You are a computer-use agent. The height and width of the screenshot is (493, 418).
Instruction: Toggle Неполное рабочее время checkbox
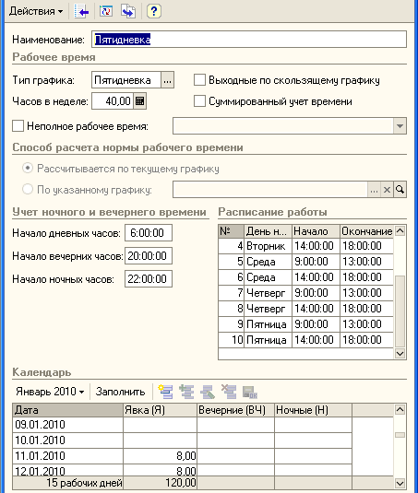(x=18, y=126)
